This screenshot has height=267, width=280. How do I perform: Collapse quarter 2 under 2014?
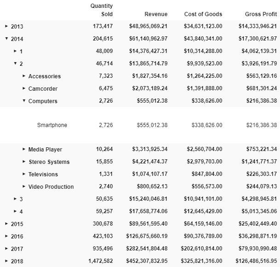point(15,63)
